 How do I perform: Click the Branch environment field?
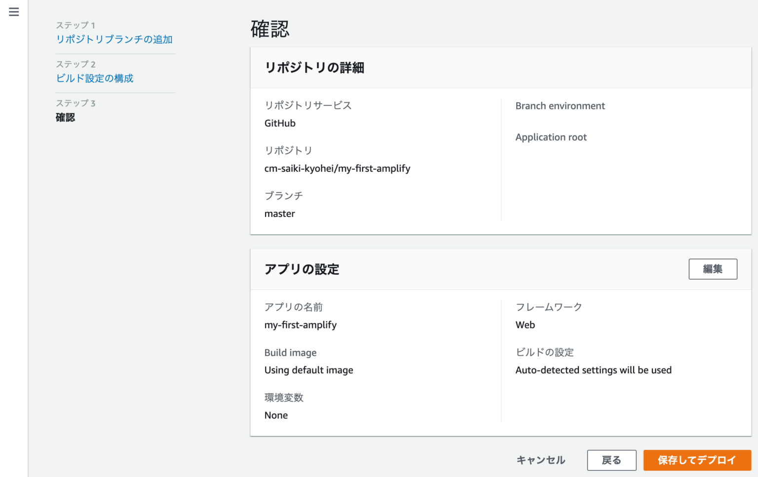(560, 106)
